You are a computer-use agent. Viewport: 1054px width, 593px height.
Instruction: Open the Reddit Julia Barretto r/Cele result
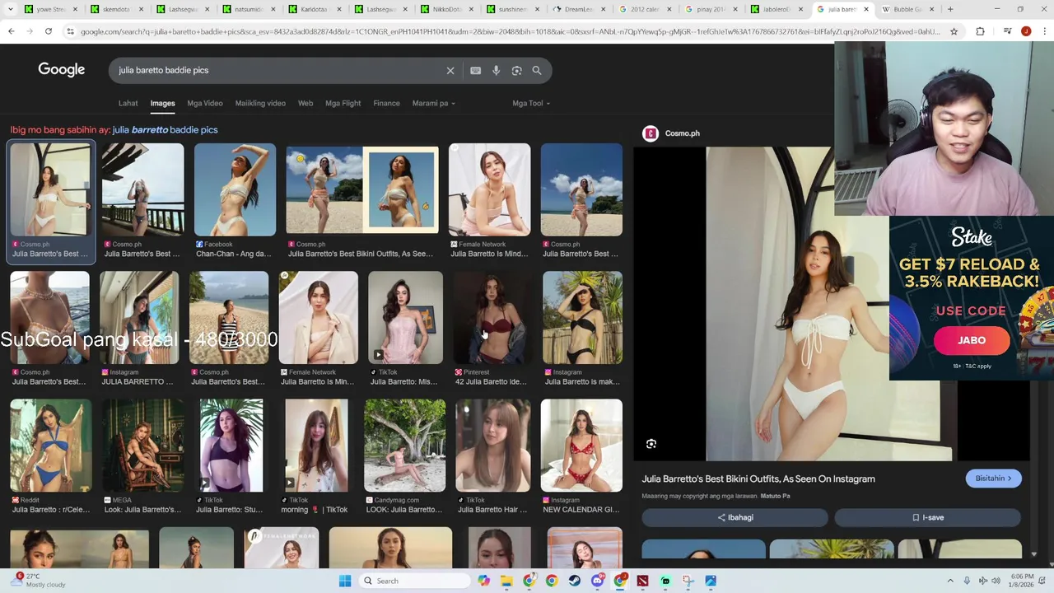(50, 457)
